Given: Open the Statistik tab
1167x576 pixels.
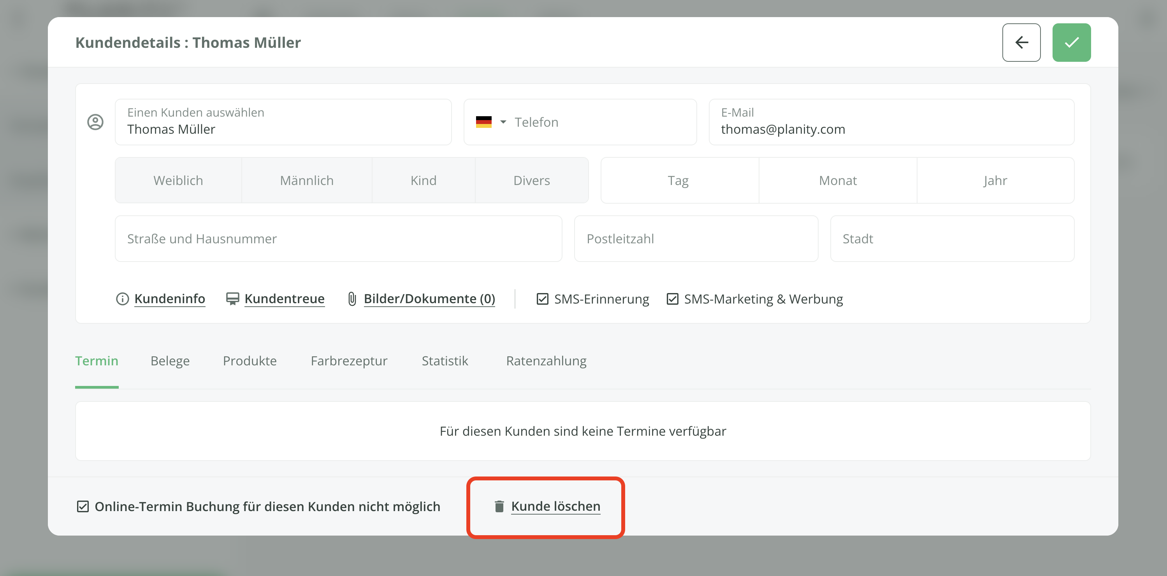Looking at the screenshot, I should pyautogui.click(x=445, y=361).
